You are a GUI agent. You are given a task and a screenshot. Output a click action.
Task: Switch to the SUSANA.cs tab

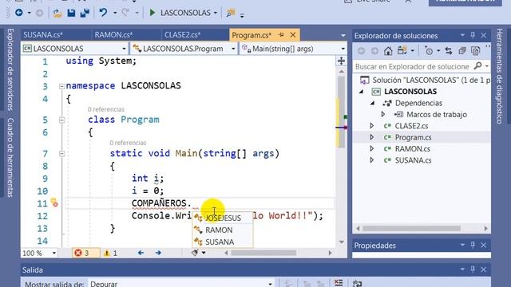(42, 35)
